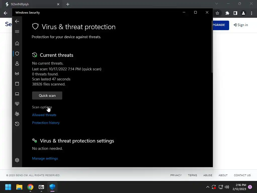Open the ABUSE footer link
The image size is (257, 193).
208,175
